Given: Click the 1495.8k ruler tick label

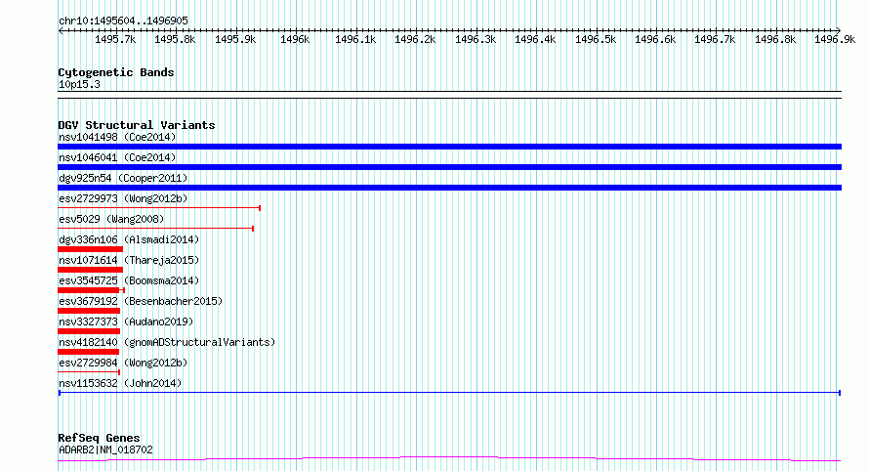Looking at the screenshot, I should click(x=175, y=39).
